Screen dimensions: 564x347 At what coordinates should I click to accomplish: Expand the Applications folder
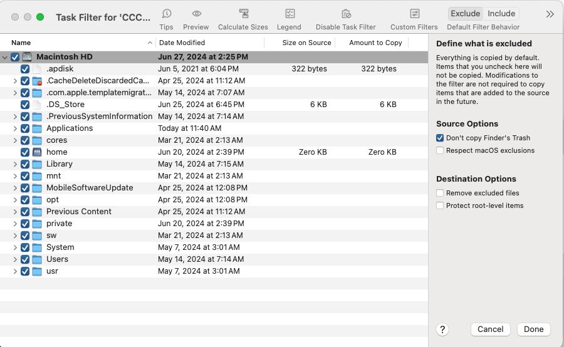pos(15,128)
